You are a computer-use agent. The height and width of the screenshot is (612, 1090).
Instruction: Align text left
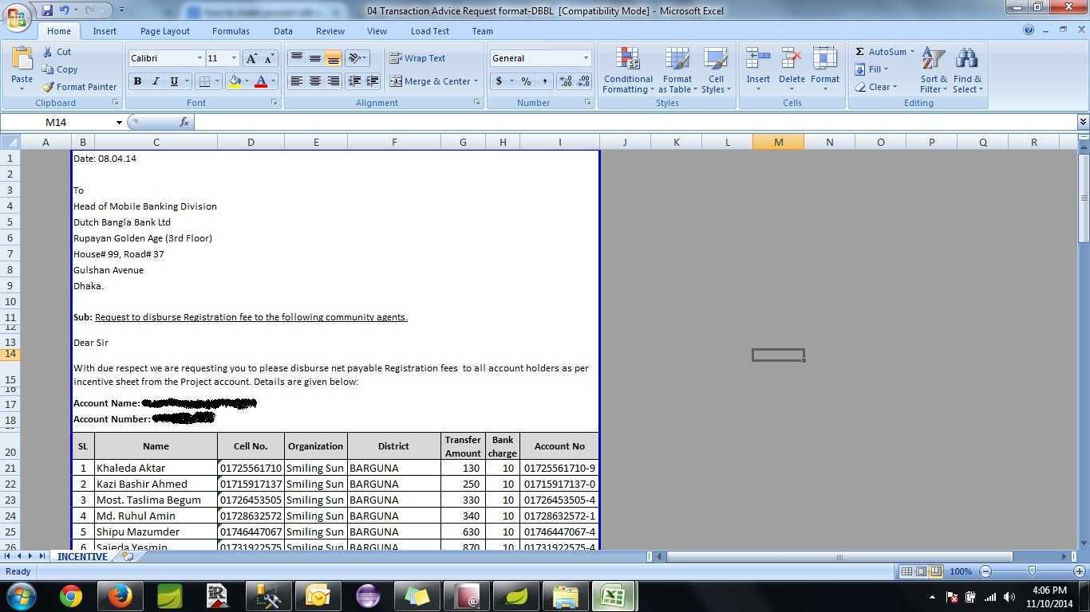tap(296, 81)
